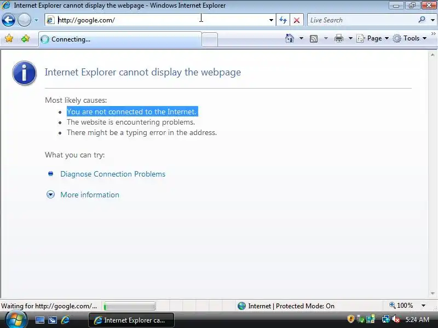Click the zoom magnifier 100% button
Image resolution: width=438 pixels, height=328 pixels.
[401, 306]
